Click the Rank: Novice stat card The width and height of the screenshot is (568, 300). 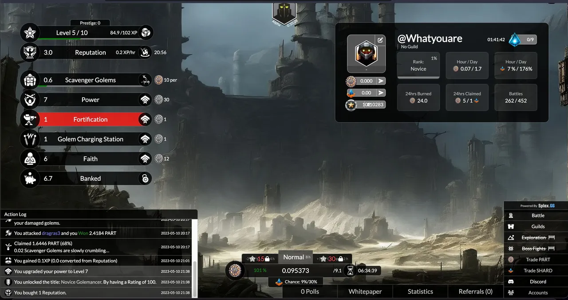tap(418, 66)
